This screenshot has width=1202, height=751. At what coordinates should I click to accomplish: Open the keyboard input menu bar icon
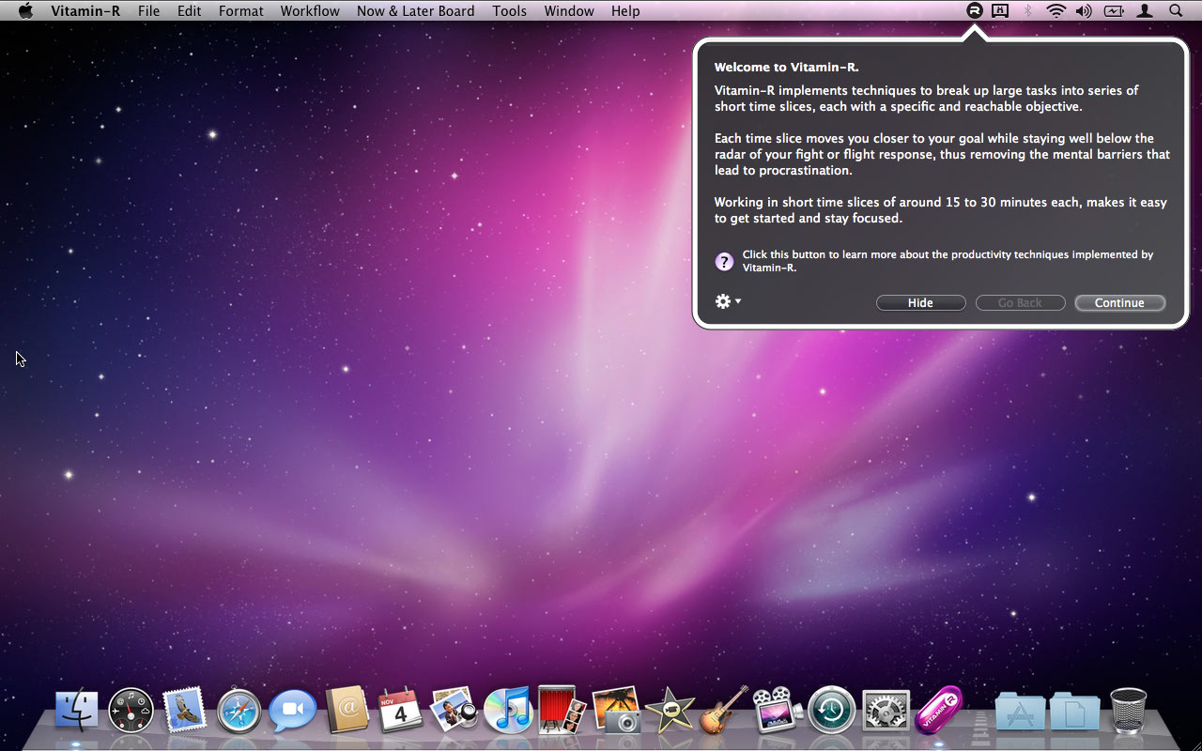[1000, 11]
